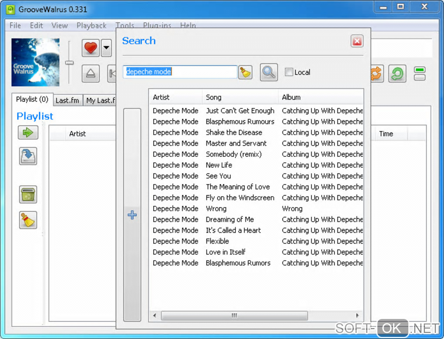This screenshot has width=444, height=339.
Task: Open the dropdown arrow beside the heart button
Action: click(x=107, y=48)
